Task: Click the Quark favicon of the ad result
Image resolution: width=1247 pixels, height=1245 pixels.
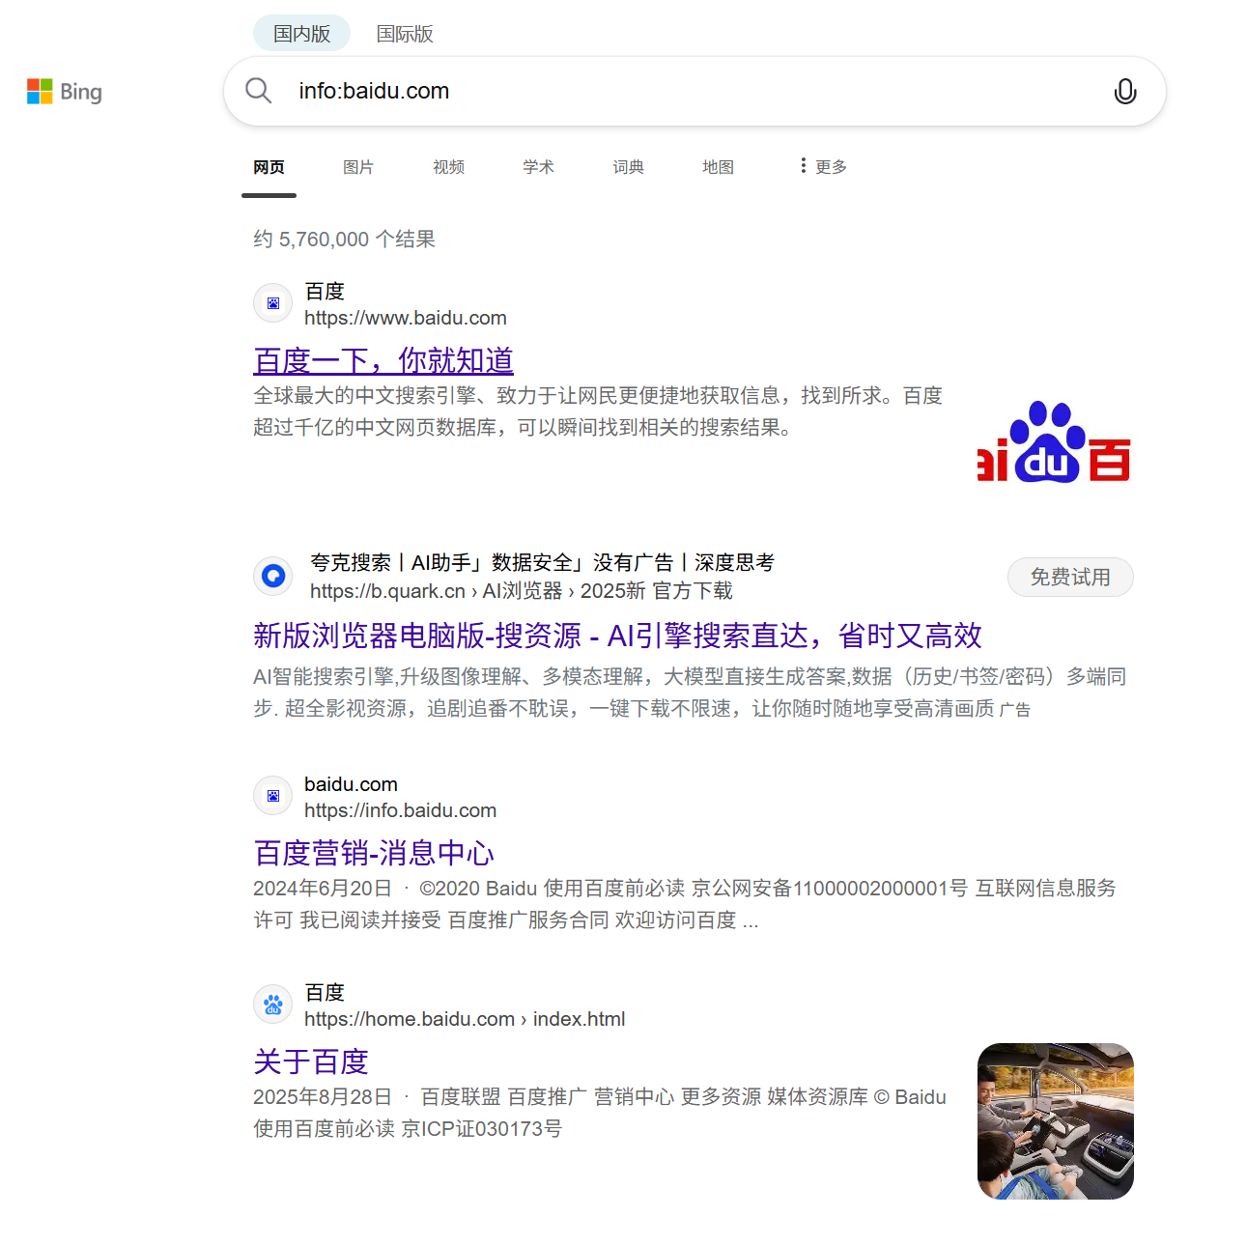Action: coord(273,576)
